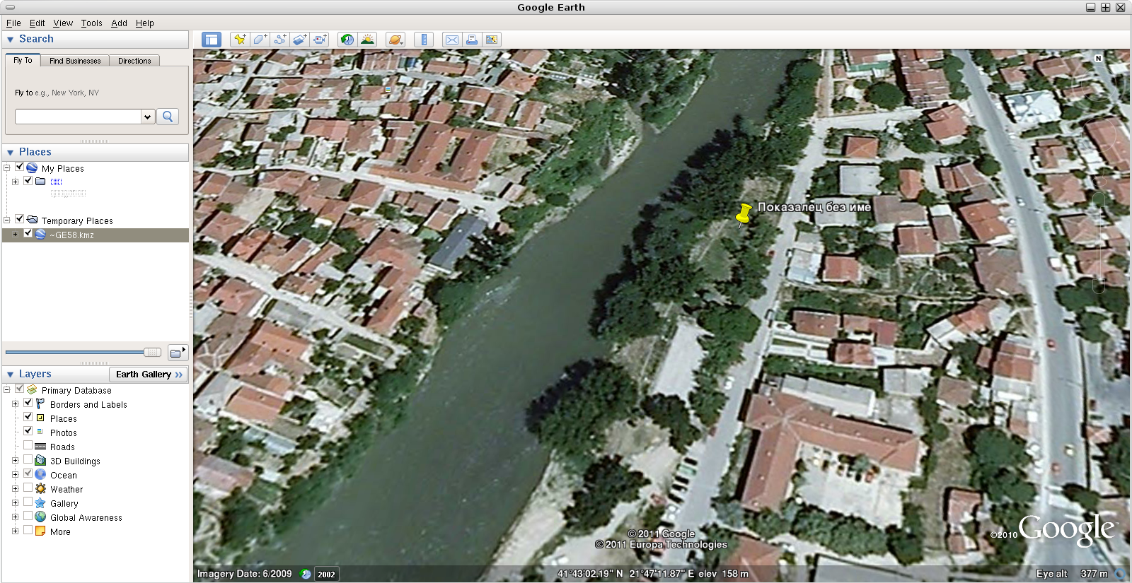The image size is (1132, 583).
Task: Open the Add menu
Action: click(x=119, y=23)
